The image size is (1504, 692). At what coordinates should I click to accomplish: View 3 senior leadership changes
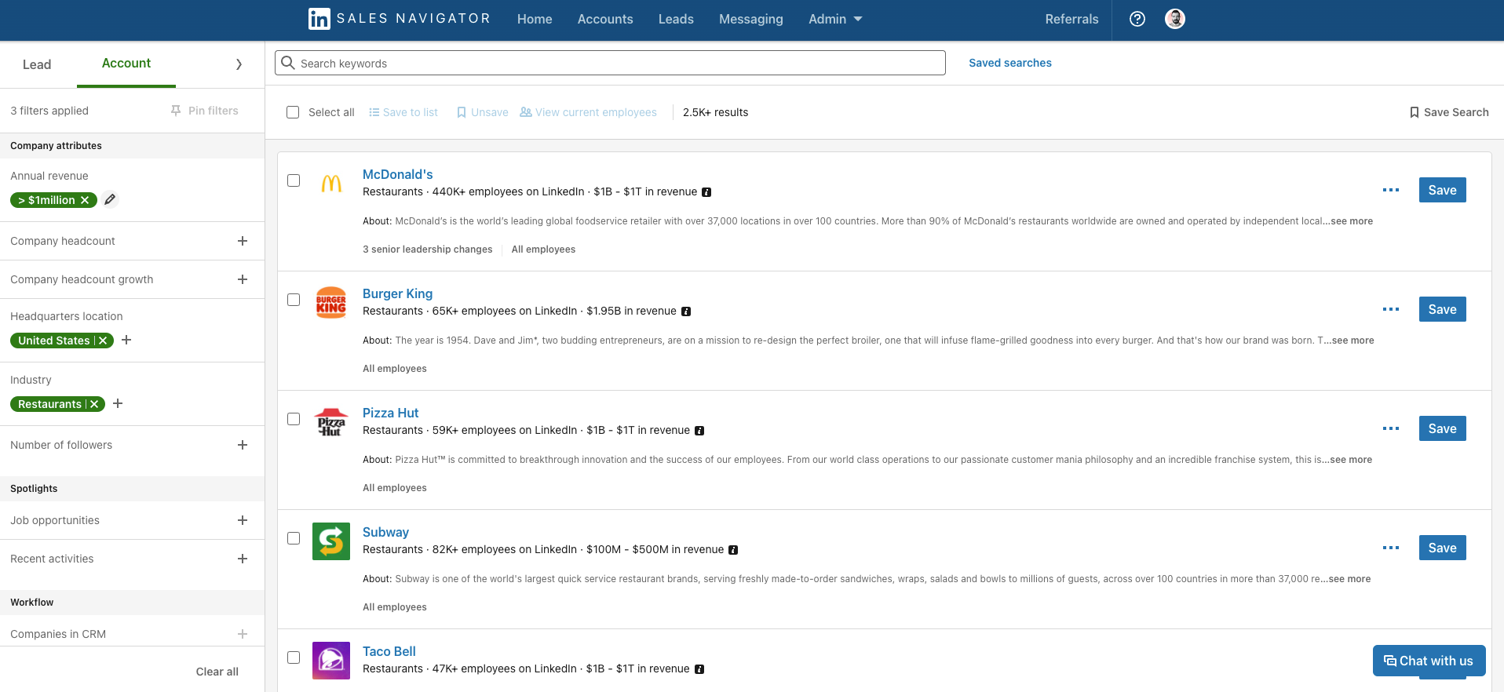point(428,249)
